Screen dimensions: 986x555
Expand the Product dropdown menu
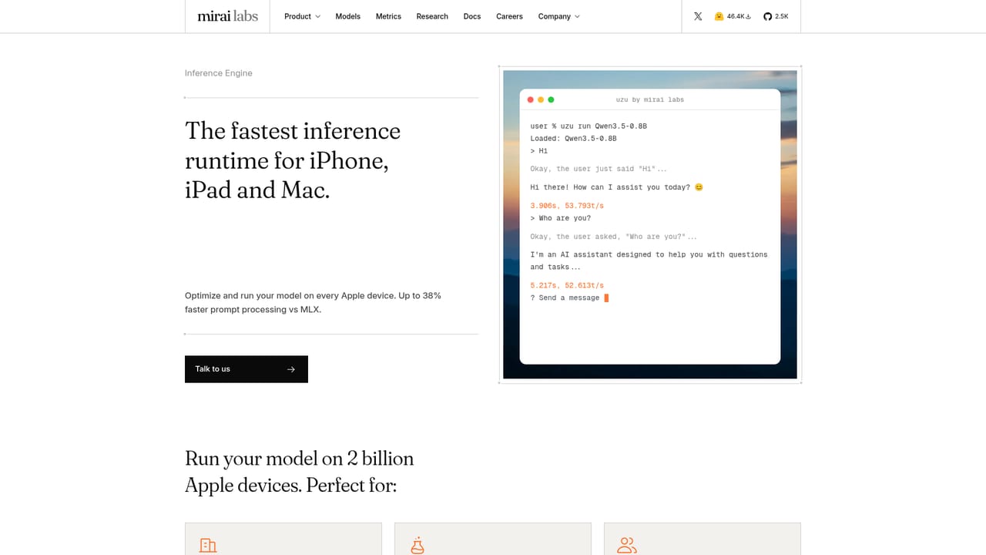302,16
